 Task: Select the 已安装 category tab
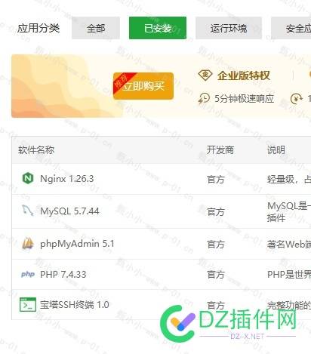158,28
